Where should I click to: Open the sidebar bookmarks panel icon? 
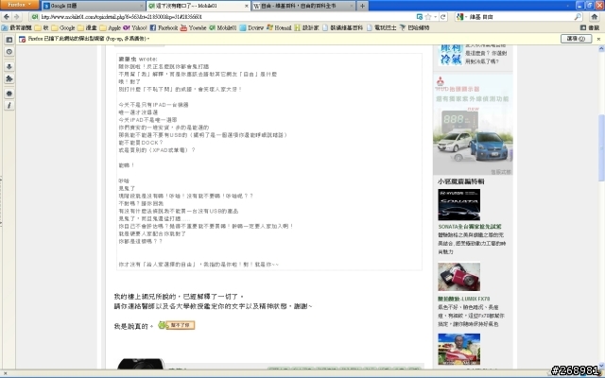9,40
